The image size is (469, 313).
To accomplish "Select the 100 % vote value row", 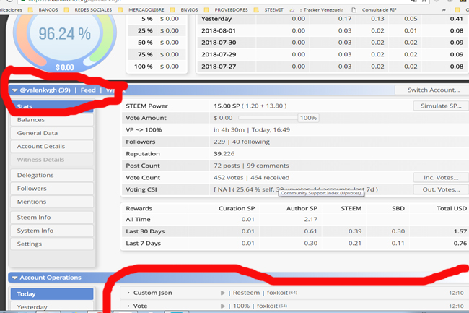I will (x=157, y=67).
